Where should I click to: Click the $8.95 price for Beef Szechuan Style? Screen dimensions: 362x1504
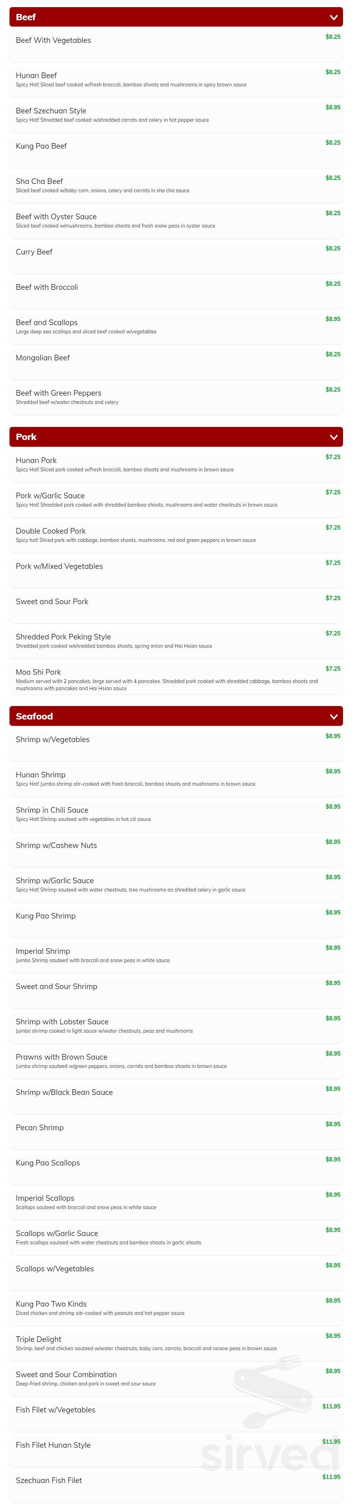click(333, 107)
